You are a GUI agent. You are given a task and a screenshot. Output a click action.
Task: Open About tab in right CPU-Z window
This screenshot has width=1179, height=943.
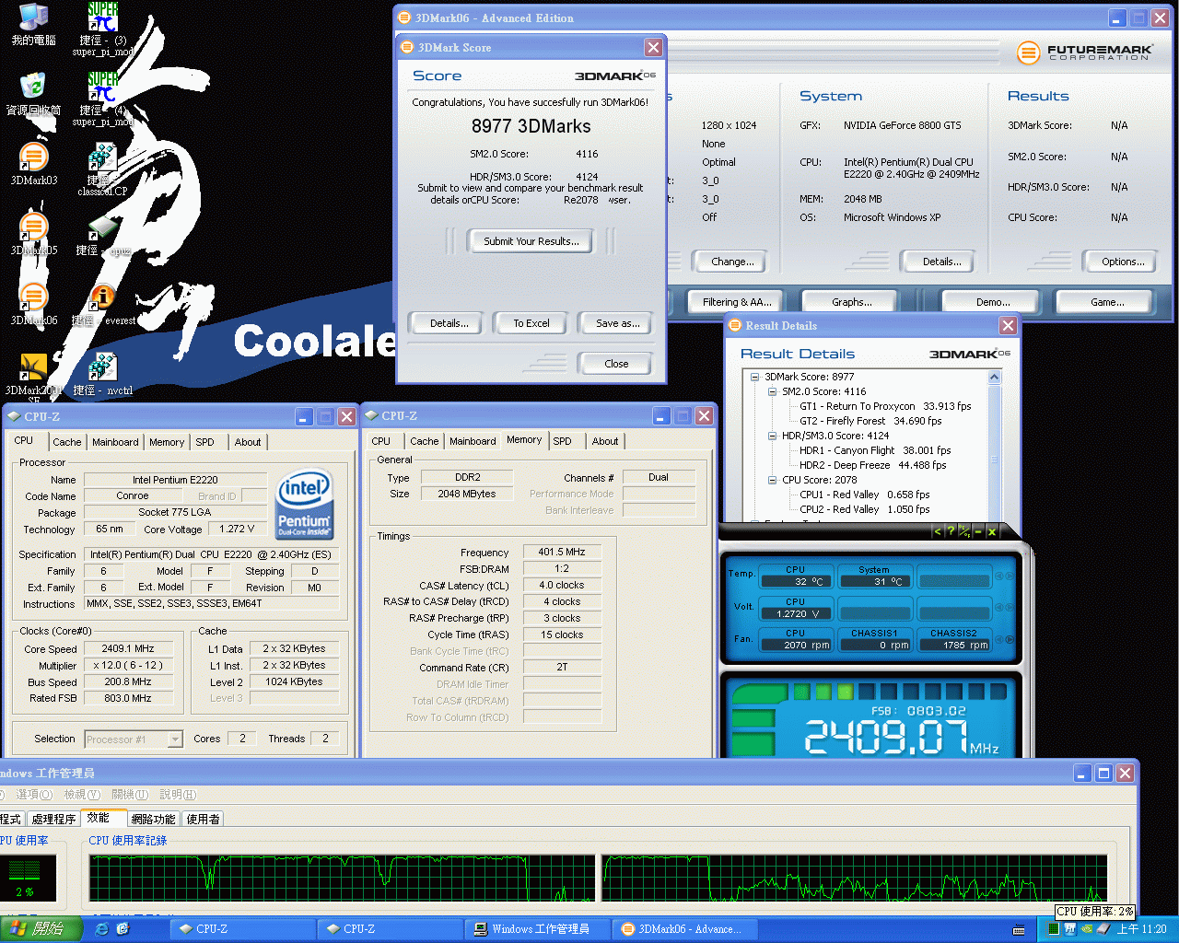(x=605, y=441)
